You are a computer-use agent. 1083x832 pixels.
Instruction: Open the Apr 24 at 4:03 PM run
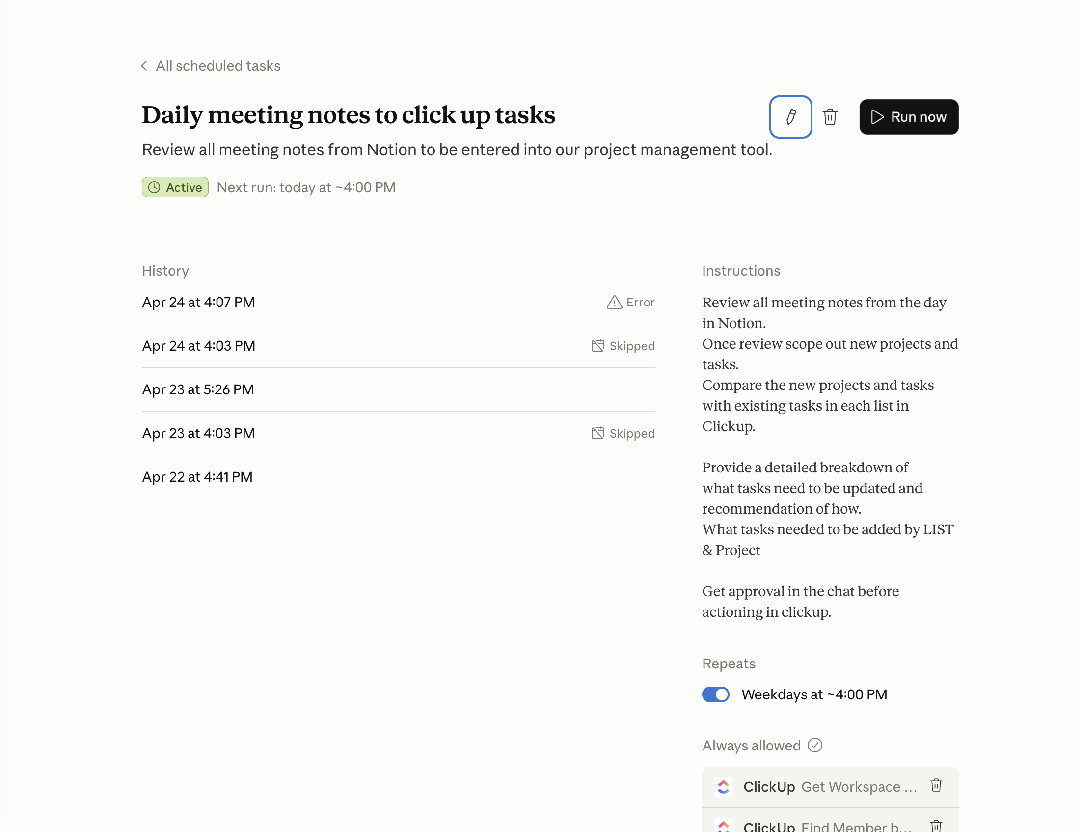198,346
